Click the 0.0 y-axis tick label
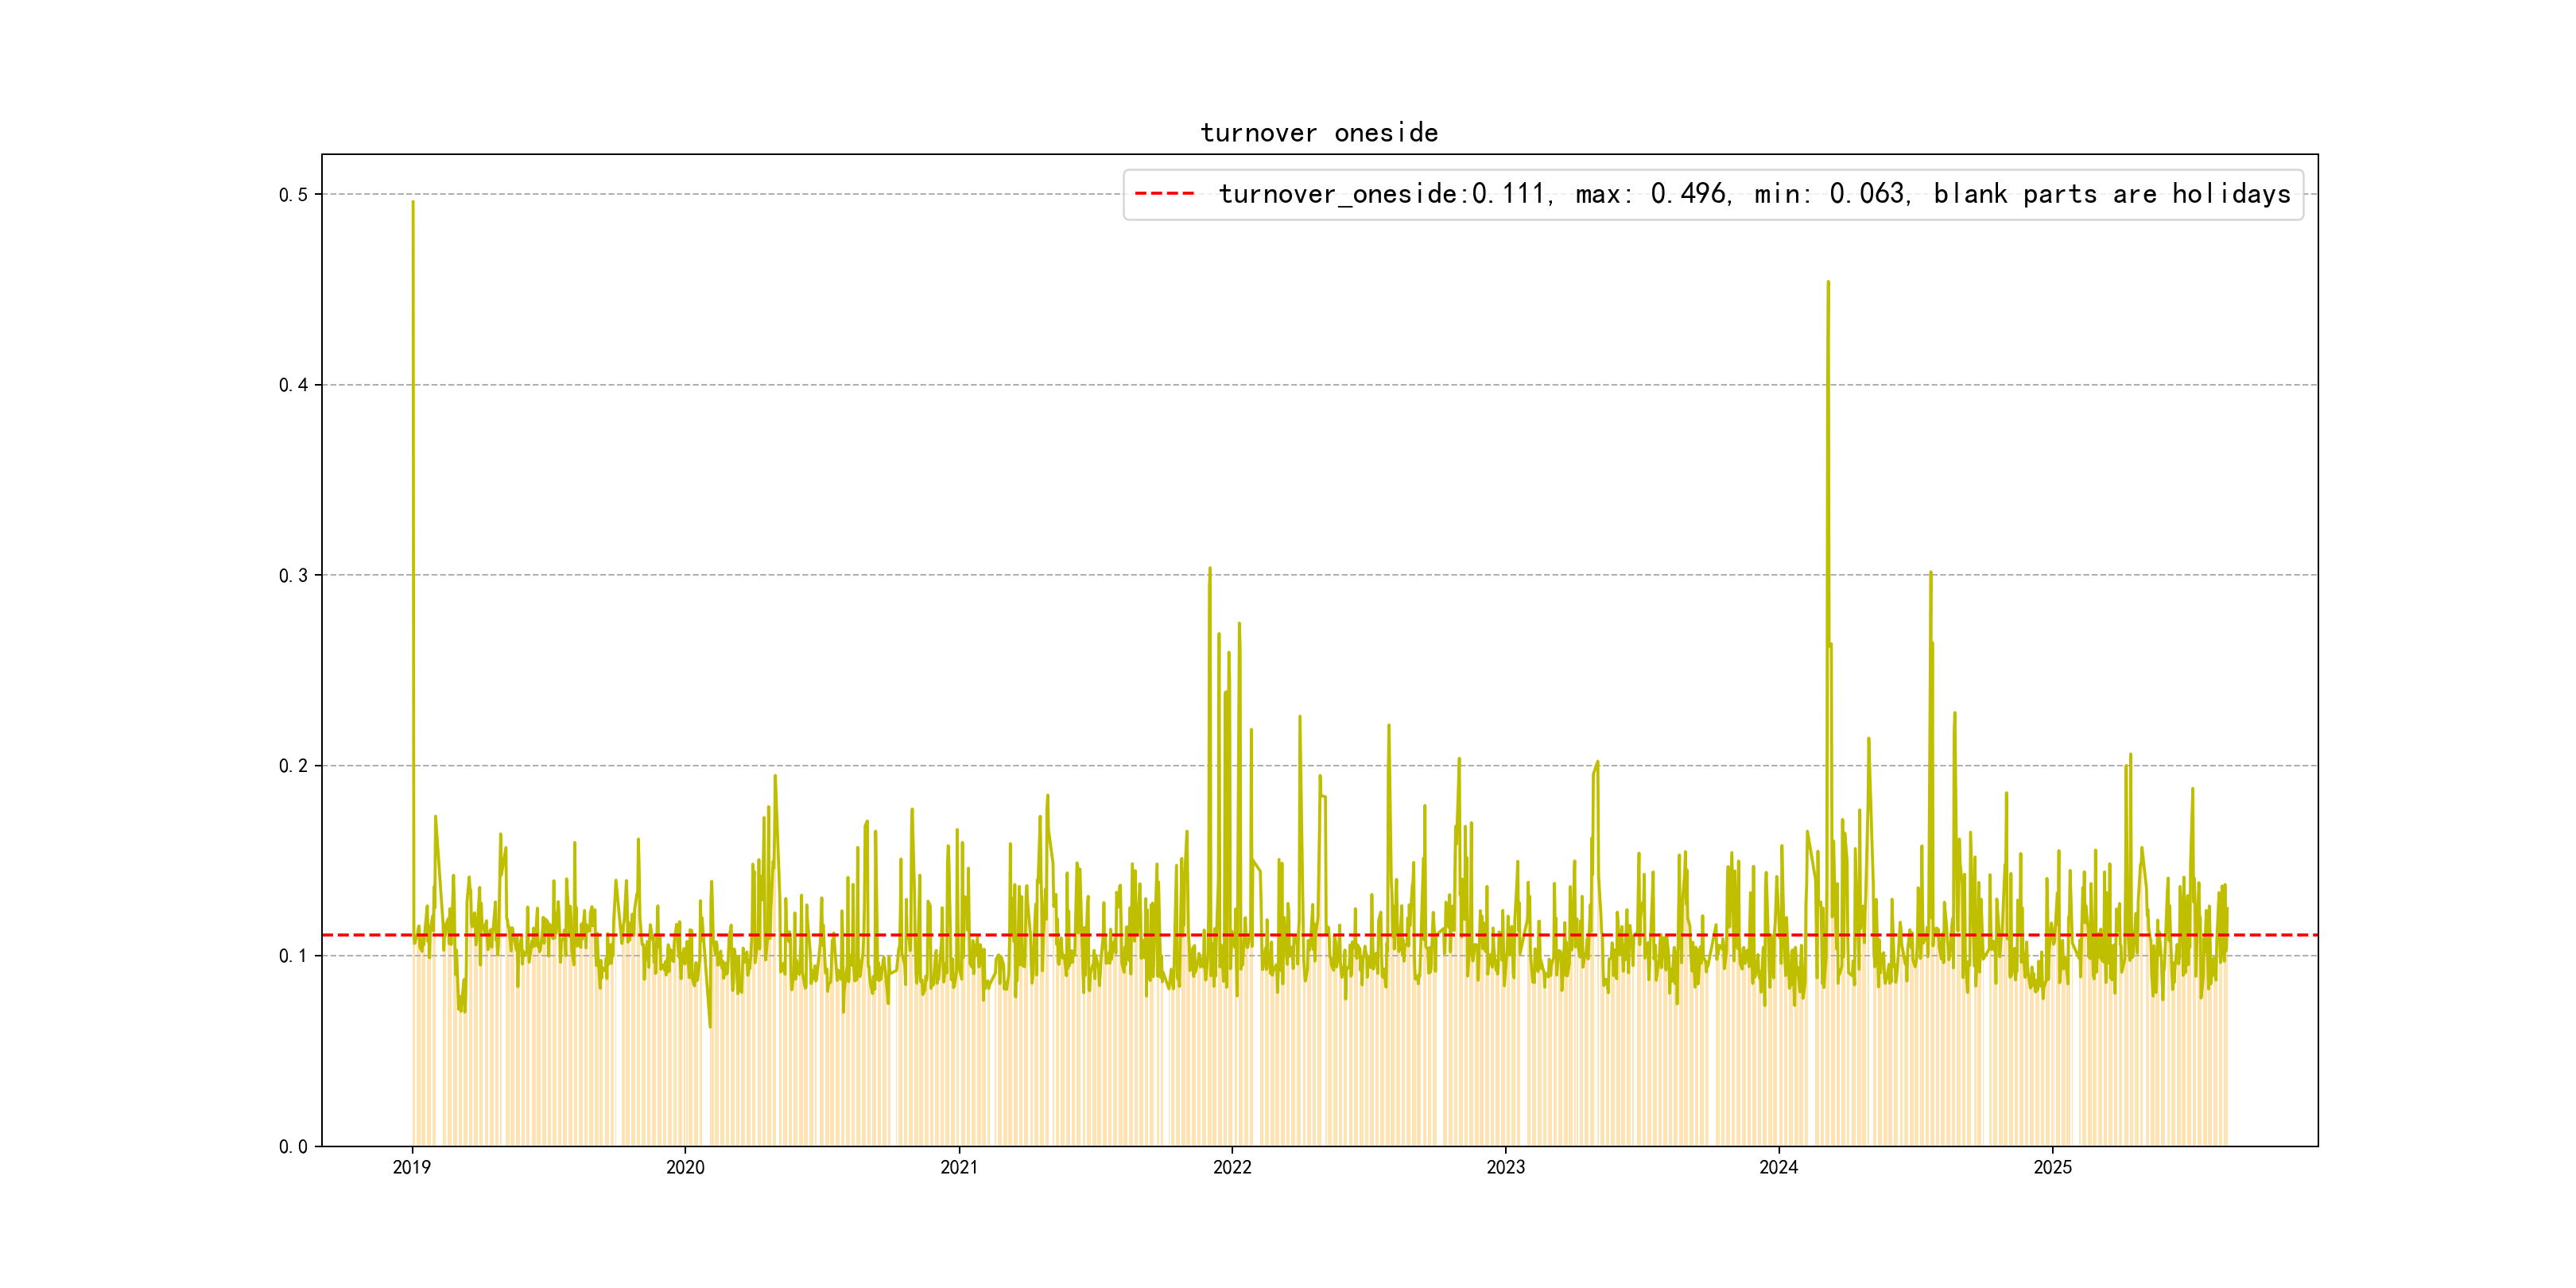The width and height of the screenshot is (2576, 1288). (293, 1147)
